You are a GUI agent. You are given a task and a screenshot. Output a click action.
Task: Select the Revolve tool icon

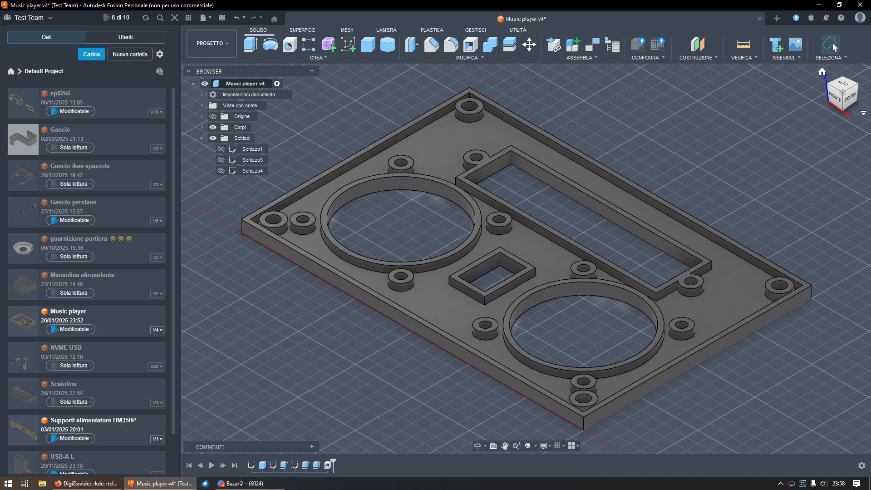[270, 45]
